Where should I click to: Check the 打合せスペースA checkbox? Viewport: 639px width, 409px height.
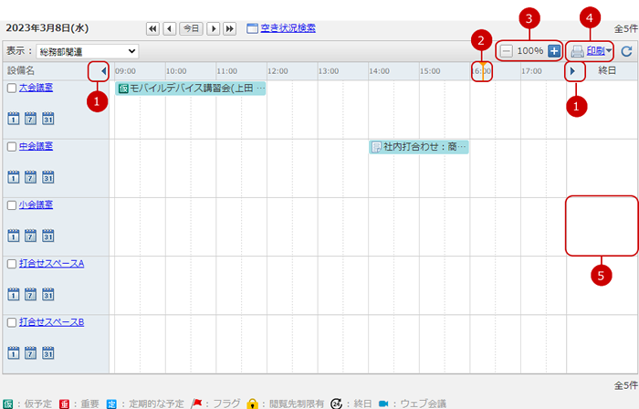pyautogui.click(x=12, y=264)
